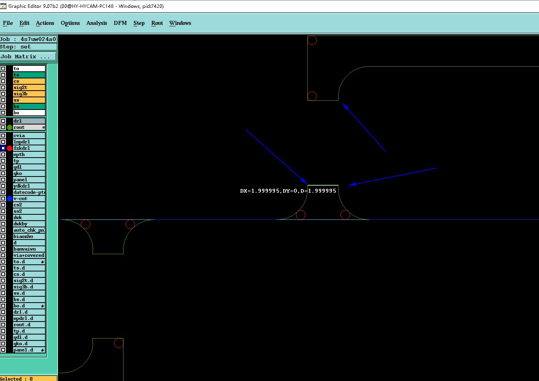Click the Job name field 4s7uw024a0
539x381 pixels.
point(28,39)
